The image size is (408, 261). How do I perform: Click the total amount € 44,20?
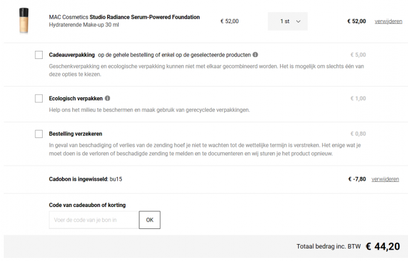[x=382, y=247]
